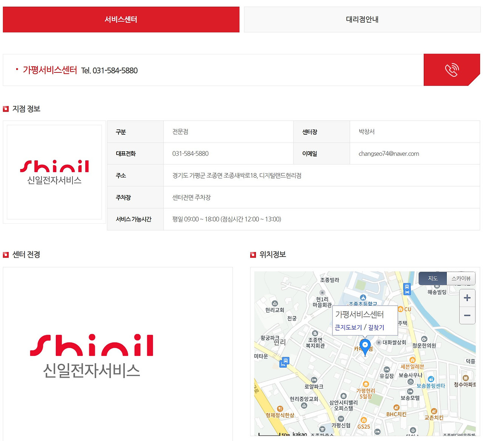Click the red phone call icon button

click(x=452, y=70)
